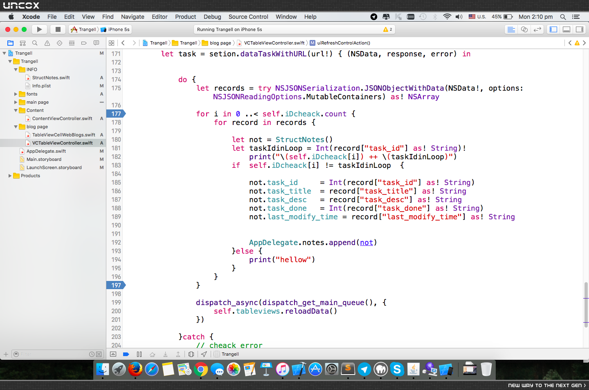Open the Debug menu
Viewport: 589px width, 390px height.
pyautogui.click(x=212, y=17)
